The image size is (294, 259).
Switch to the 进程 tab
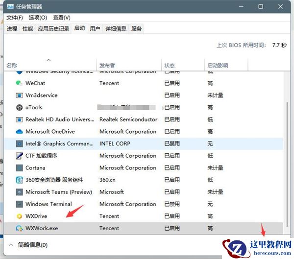12,29
